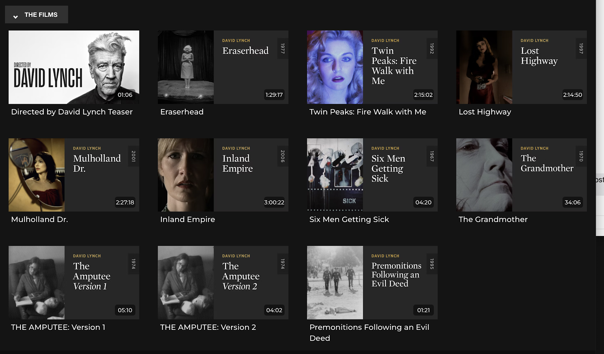
Task: Click Eraserhead 1:29:17 duration badge
Action: [274, 95]
